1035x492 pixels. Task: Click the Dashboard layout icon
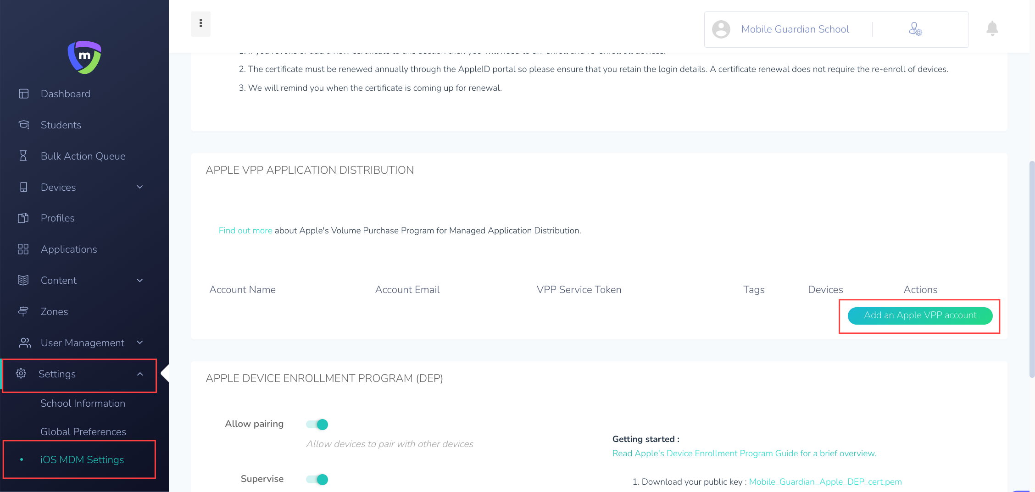tap(23, 94)
